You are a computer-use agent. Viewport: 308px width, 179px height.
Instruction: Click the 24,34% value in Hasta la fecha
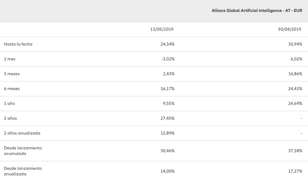coord(167,44)
